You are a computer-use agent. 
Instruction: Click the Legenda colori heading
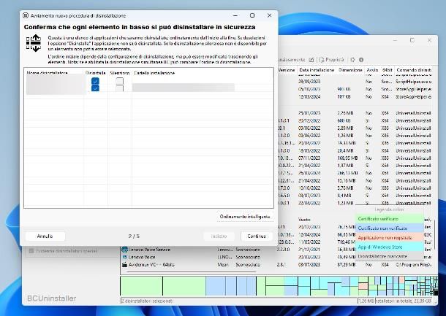pyautogui.click(x=389, y=209)
